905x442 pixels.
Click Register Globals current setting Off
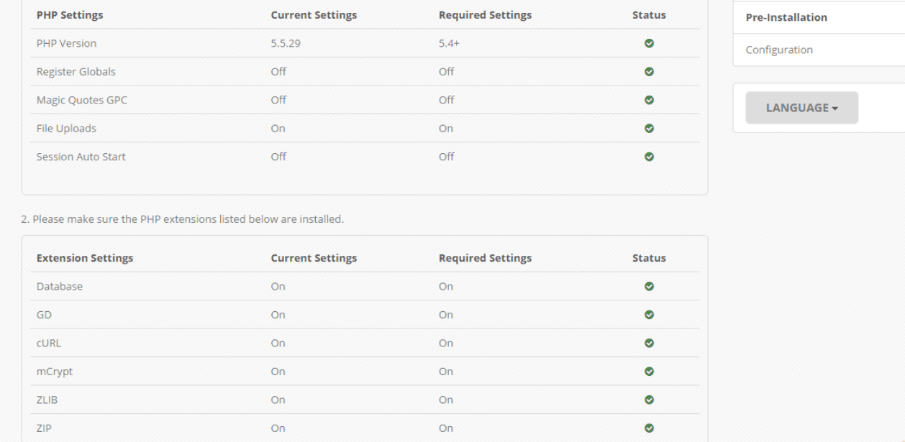pos(278,72)
